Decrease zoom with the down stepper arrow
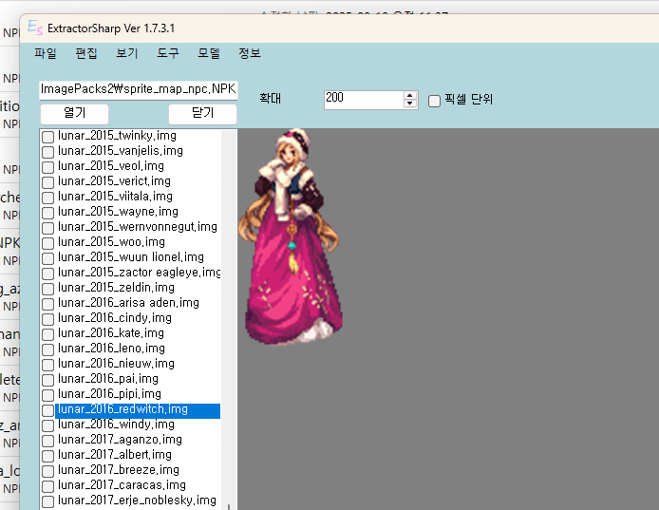Viewport: 659px width, 510px height. 410,104
